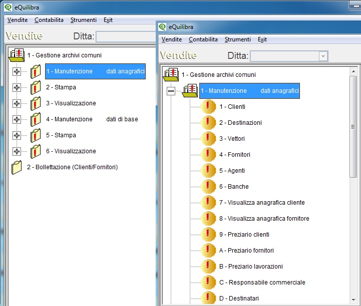Expand 1 - Manutenzione dati anagrafici in back window
Image resolution: width=361 pixels, height=306 pixels.
pyautogui.click(x=17, y=71)
